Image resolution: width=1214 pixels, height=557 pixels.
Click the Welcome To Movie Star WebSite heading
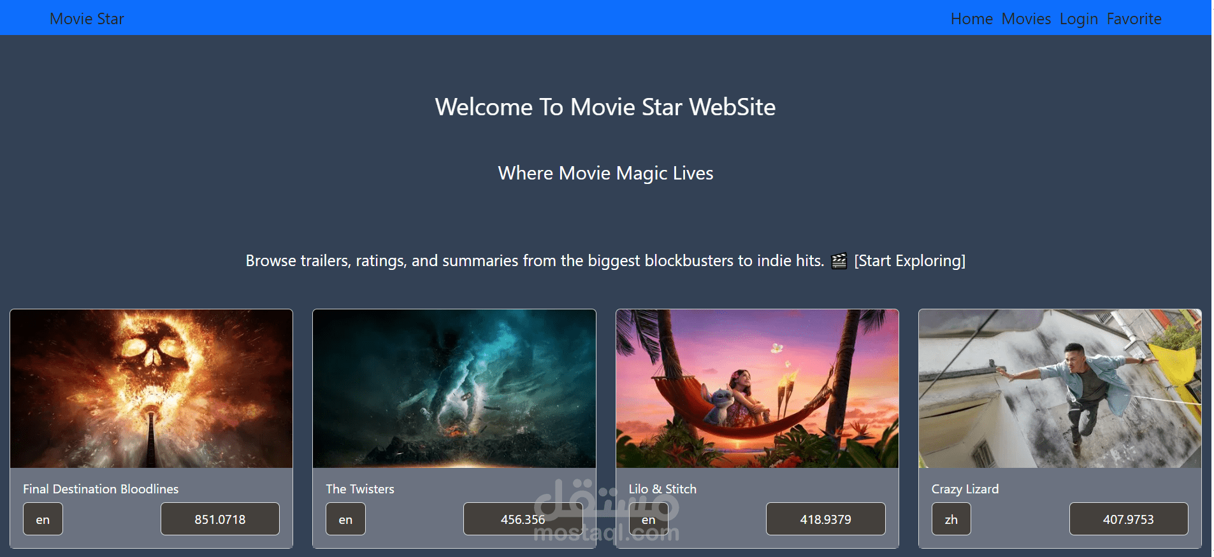click(605, 107)
